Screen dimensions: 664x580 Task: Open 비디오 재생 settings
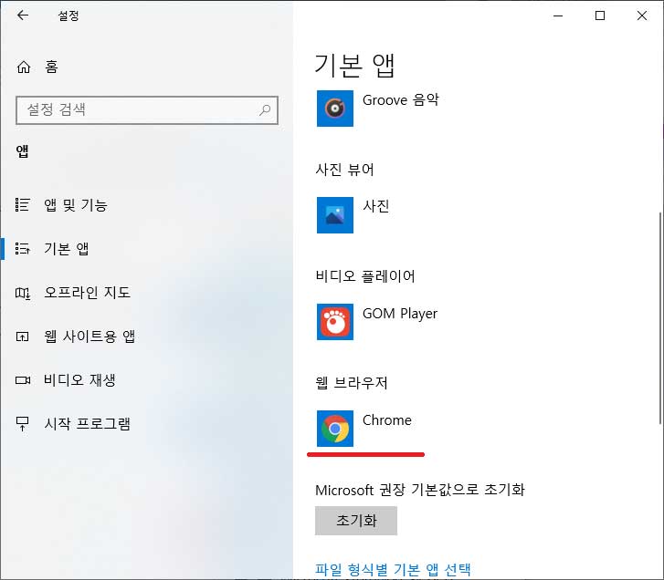click(x=79, y=380)
